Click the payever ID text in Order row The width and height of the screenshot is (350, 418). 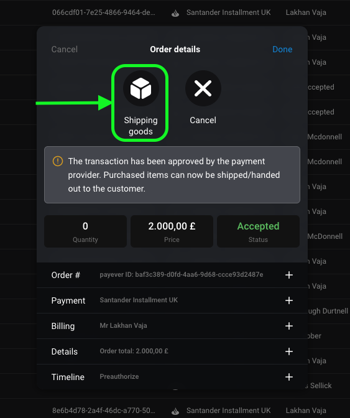point(182,274)
